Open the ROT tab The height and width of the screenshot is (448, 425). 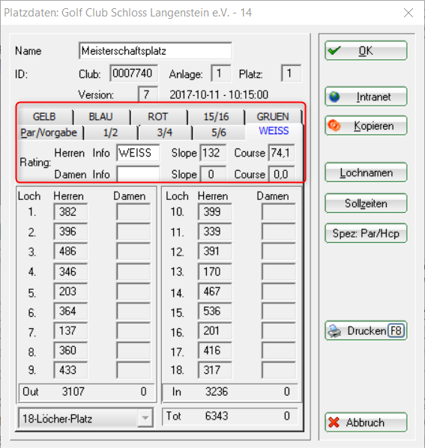tap(157, 117)
